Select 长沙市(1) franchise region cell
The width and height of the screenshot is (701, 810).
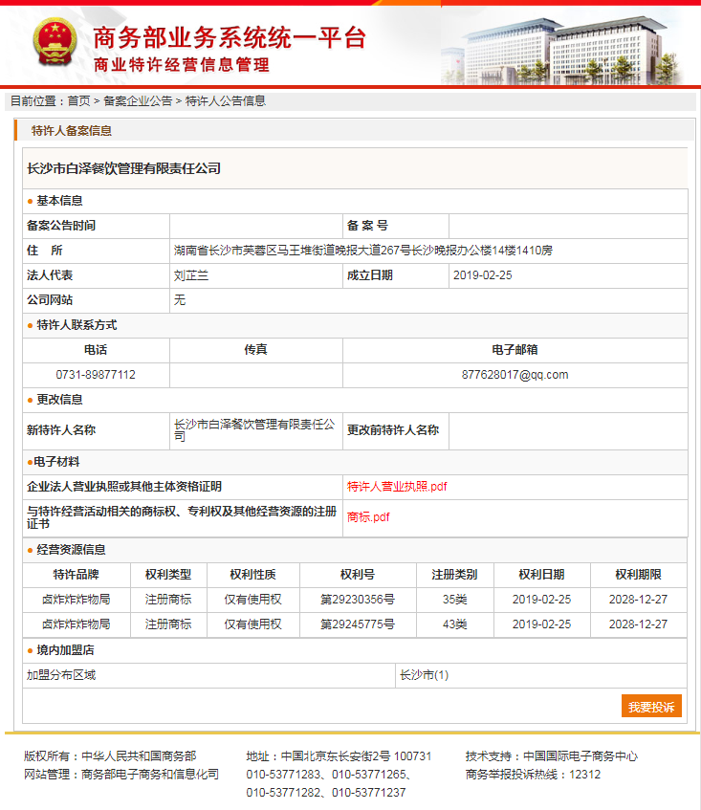424,675
